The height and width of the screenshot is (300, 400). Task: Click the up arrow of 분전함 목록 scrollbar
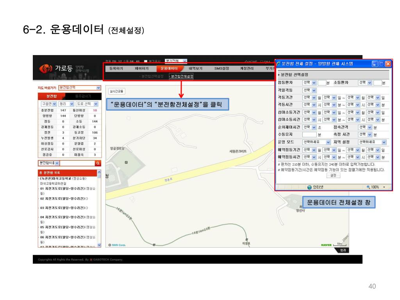pyautogui.click(x=99, y=172)
